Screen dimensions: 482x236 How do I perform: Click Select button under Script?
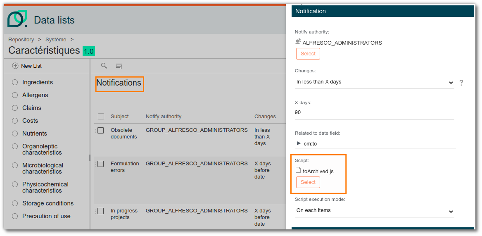[308, 182]
